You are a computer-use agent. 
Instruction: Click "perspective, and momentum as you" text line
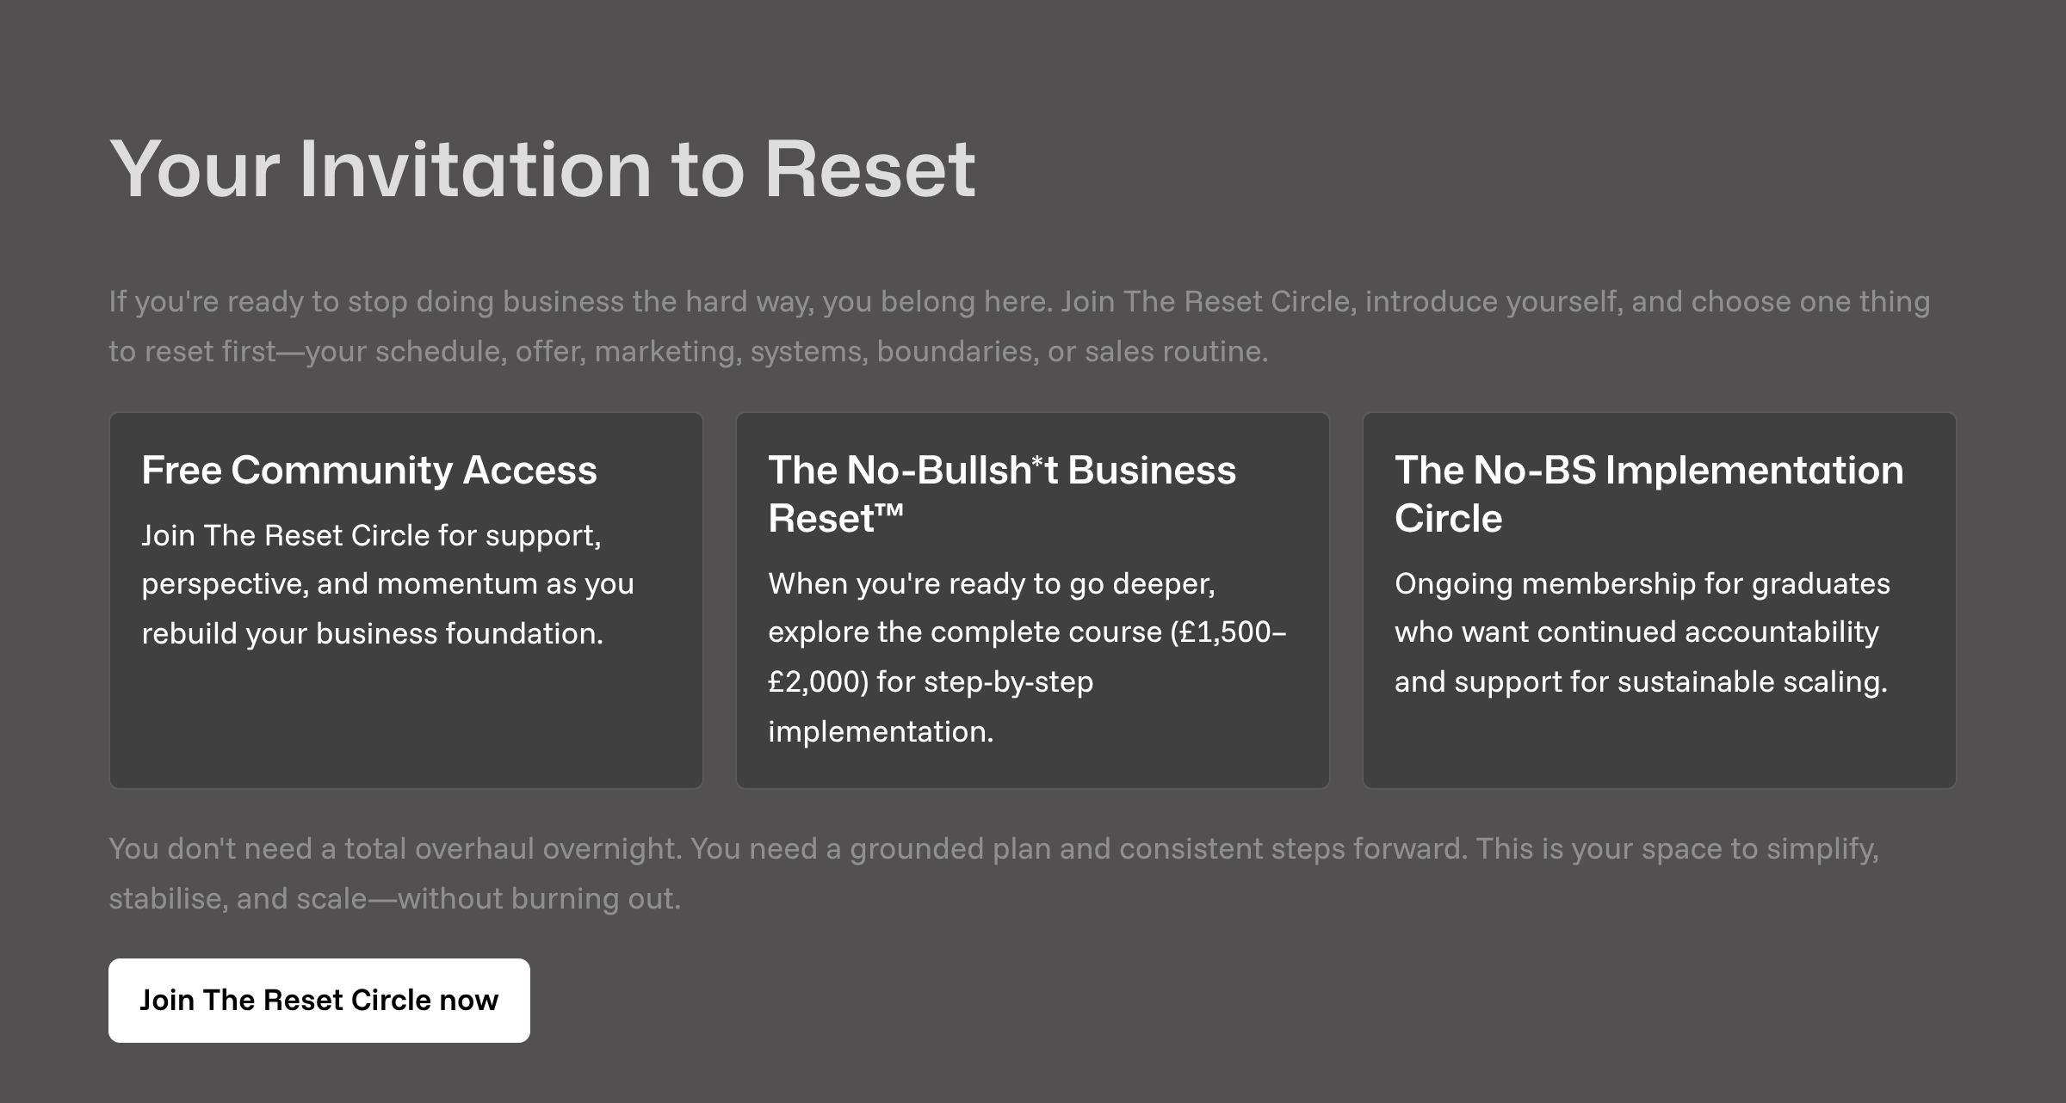(387, 583)
